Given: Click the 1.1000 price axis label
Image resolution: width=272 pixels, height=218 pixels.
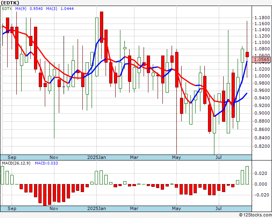Looking at the screenshot, I should 262,42.
